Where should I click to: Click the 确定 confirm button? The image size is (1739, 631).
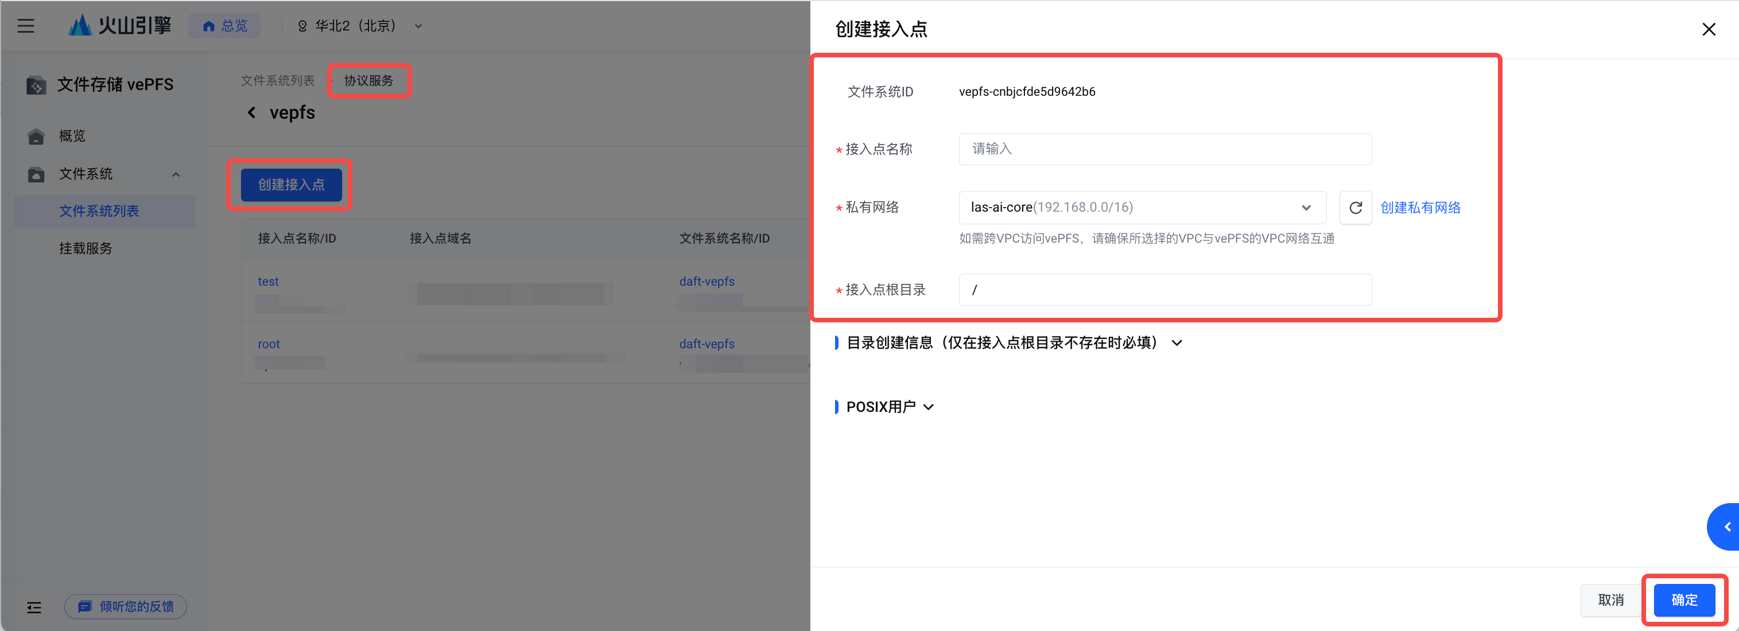pyautogui.click(x=1684, y=600)
